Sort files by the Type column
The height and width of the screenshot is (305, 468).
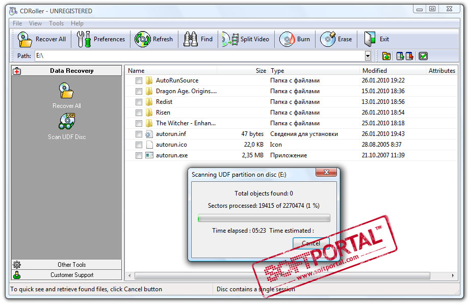point(314,71)
